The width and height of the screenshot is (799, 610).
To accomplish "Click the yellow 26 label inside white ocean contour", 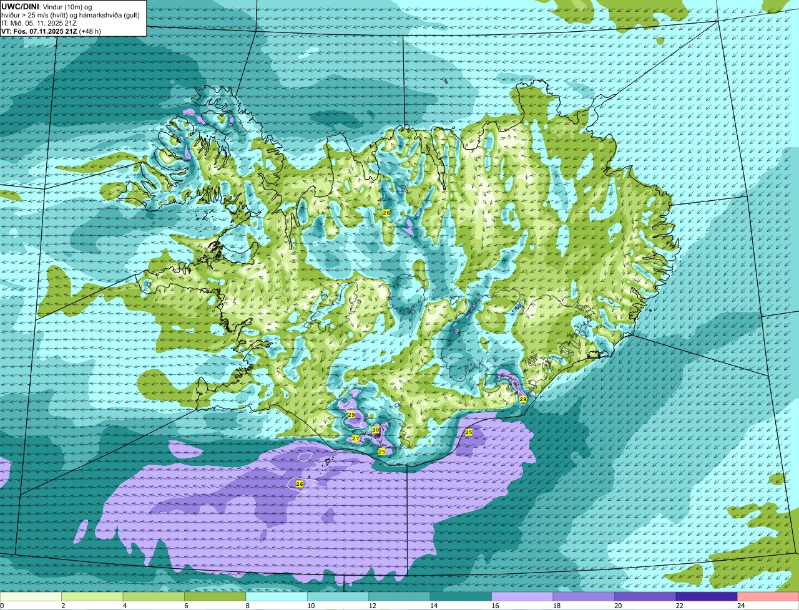I will coord(300,484).
